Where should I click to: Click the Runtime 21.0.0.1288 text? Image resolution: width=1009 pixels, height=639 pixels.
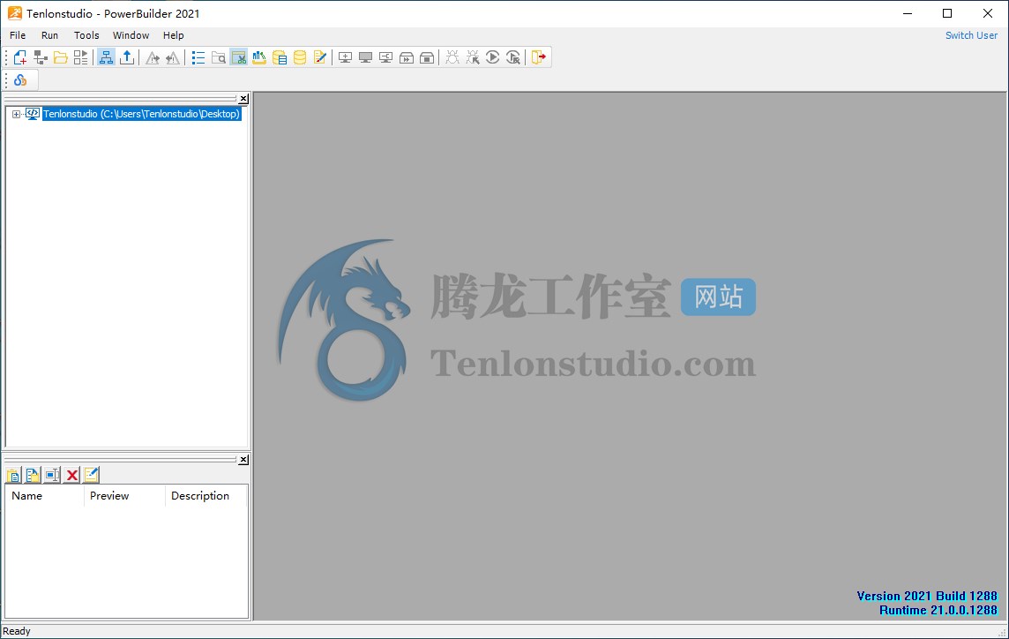[938, 610]
